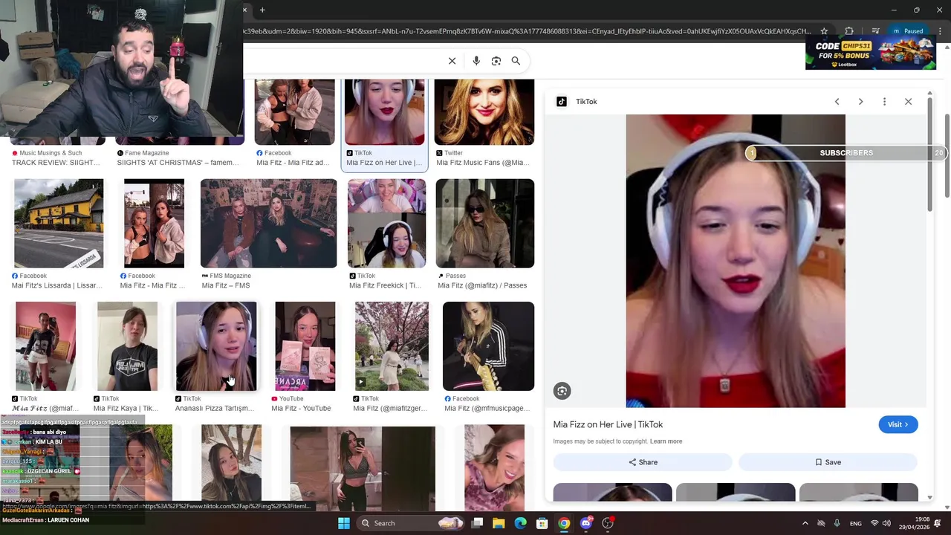The width and height of the screenshot is (951, 535).
Task: Click the Lens search icon on the preview image
Action: pyautogui.click(x=562, y=391)
